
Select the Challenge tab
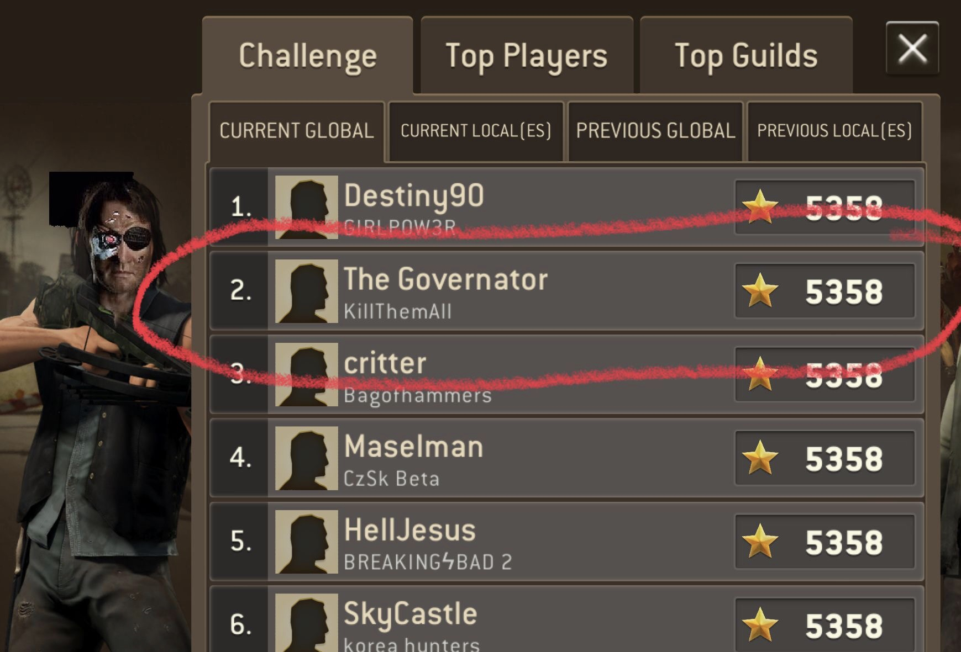pos(307,55)
